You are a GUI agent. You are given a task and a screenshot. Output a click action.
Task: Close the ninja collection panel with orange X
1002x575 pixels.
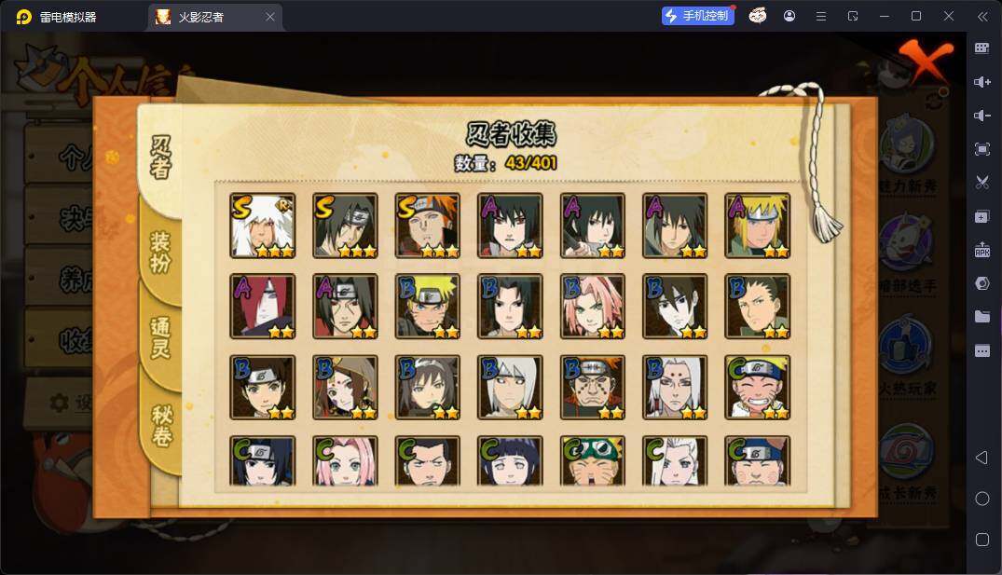[x=926, y=60]
